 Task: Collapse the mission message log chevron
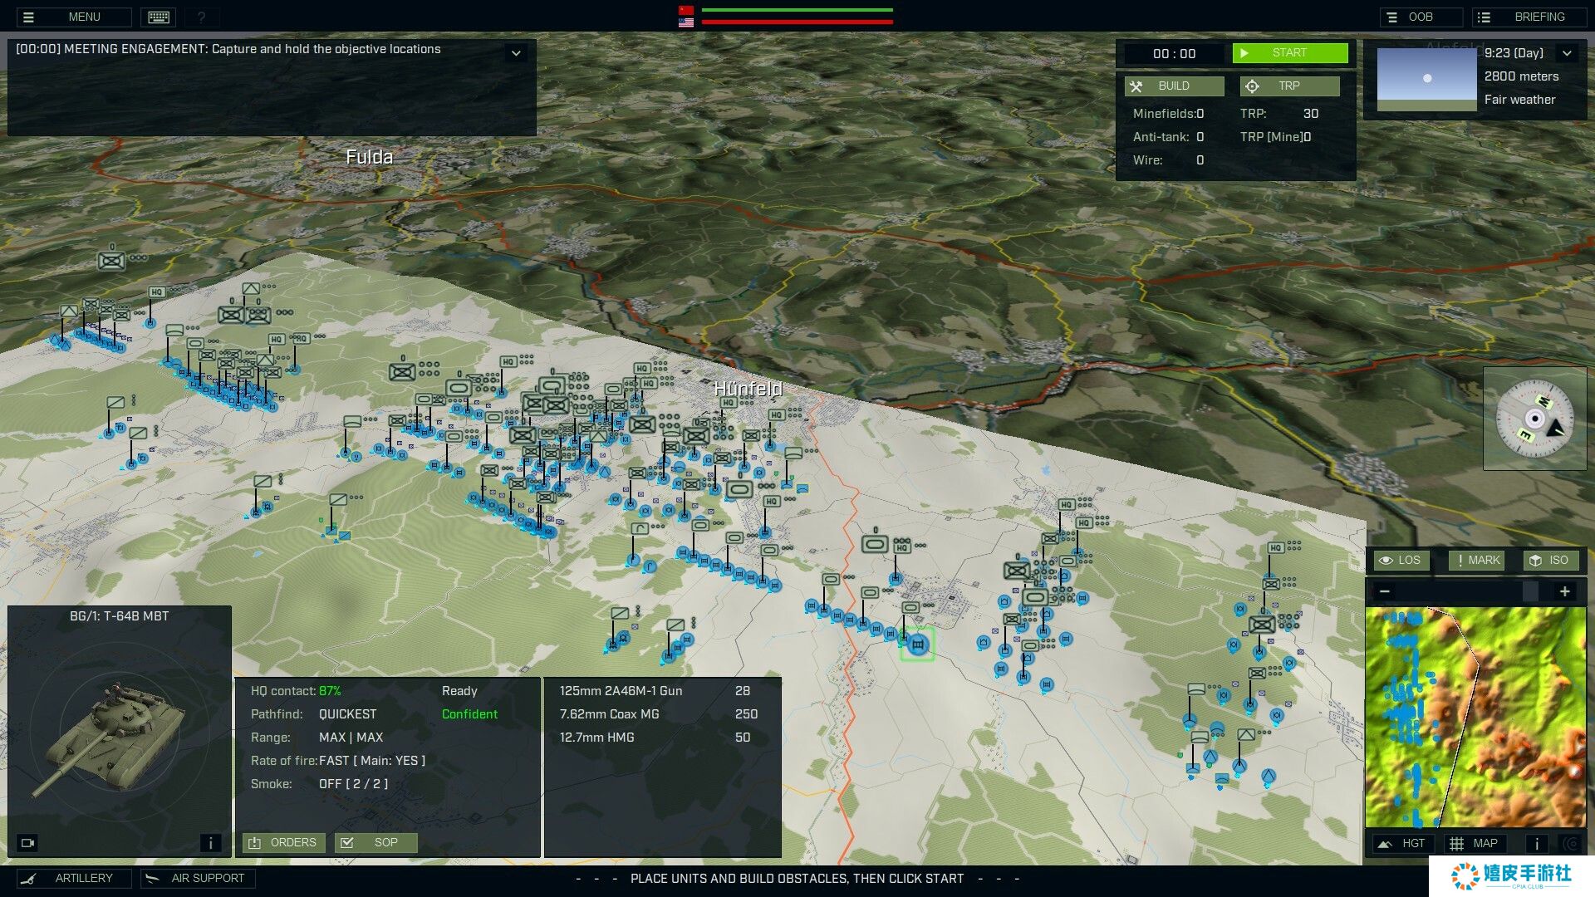pos(516,53)
